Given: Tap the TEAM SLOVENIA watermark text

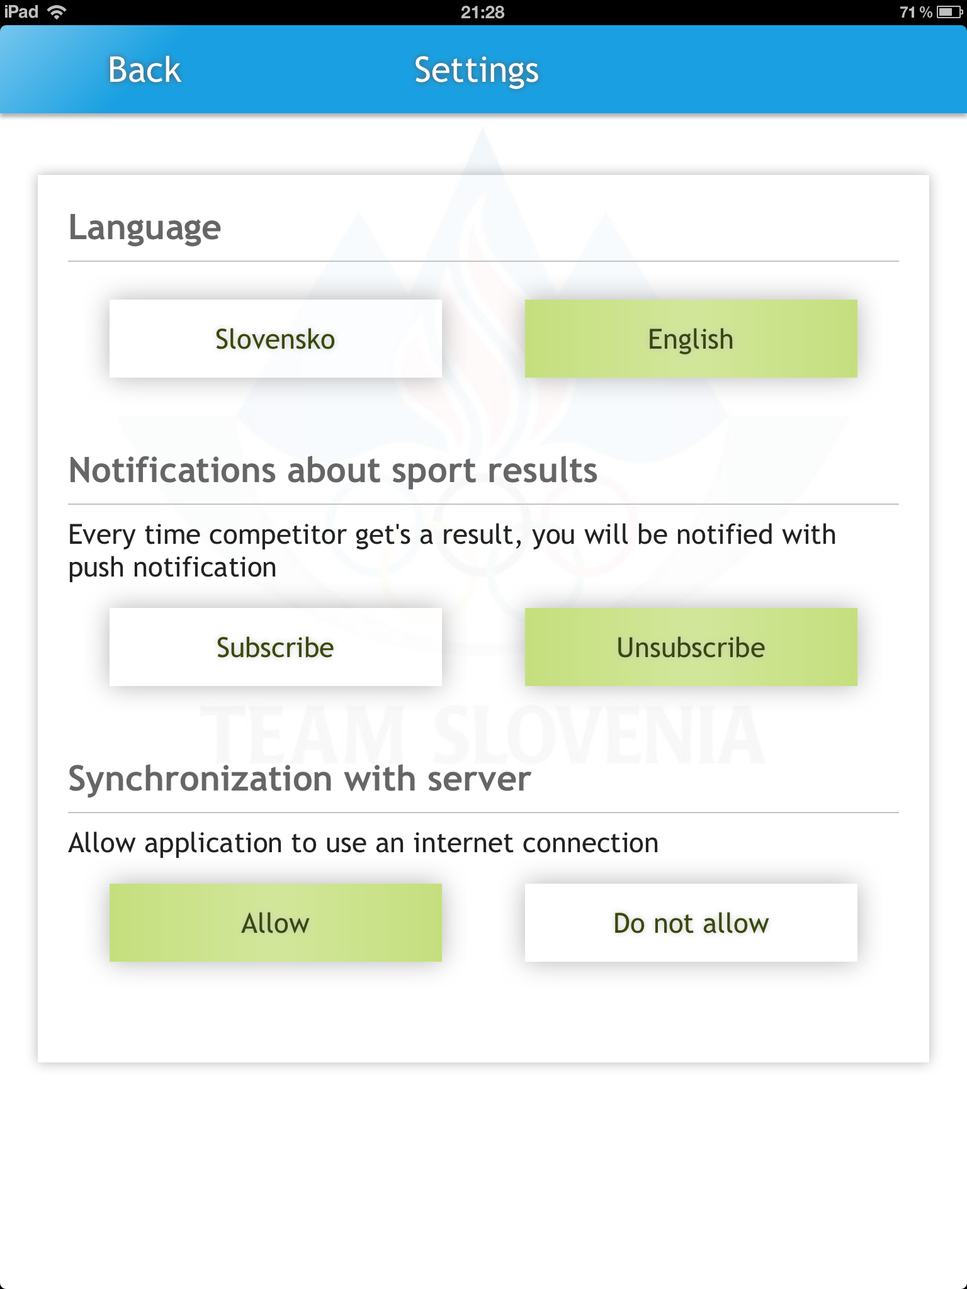Looking at the screenshot, I should tap(482, 735).
